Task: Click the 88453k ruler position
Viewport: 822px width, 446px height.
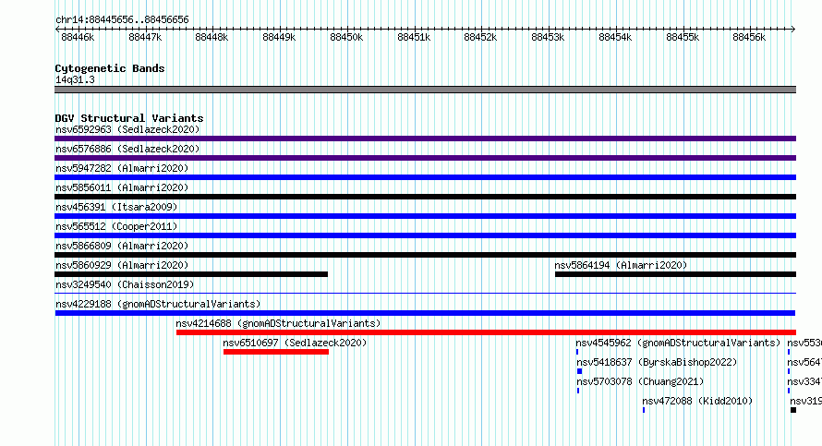Action: click(x=548, y=37)
